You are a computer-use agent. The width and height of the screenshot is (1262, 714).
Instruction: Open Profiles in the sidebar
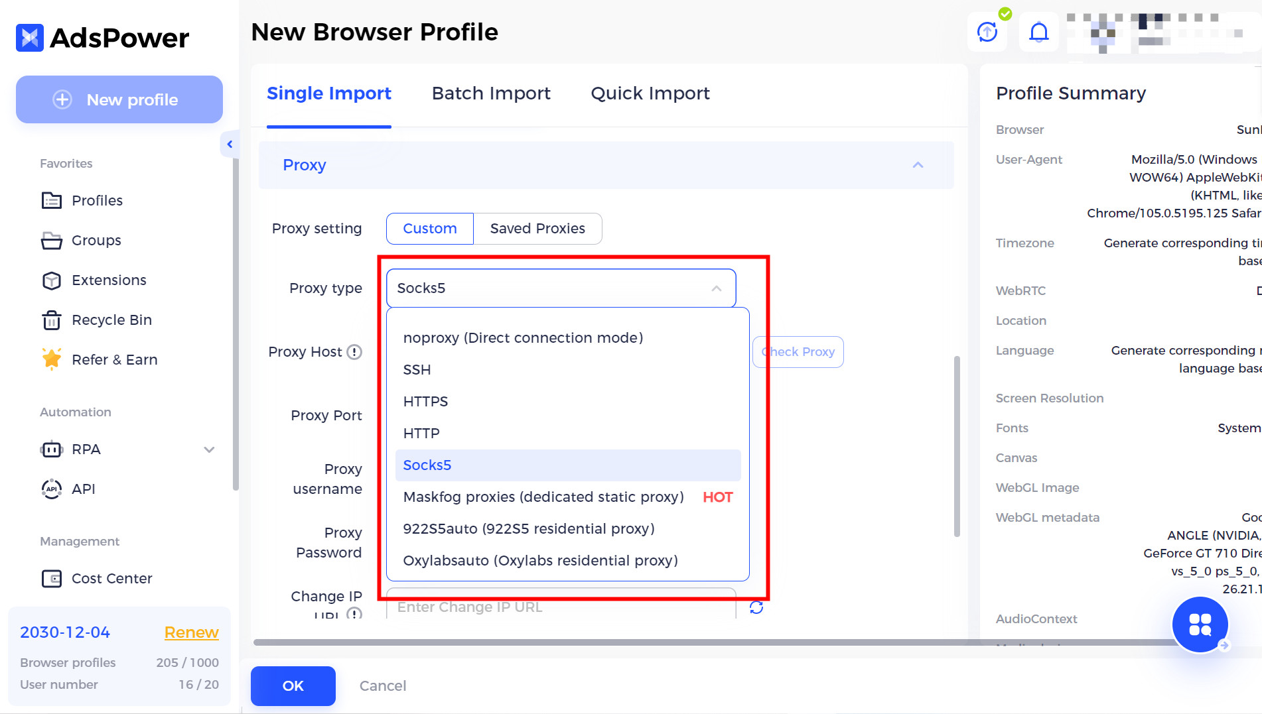click(x=97, y=200)
